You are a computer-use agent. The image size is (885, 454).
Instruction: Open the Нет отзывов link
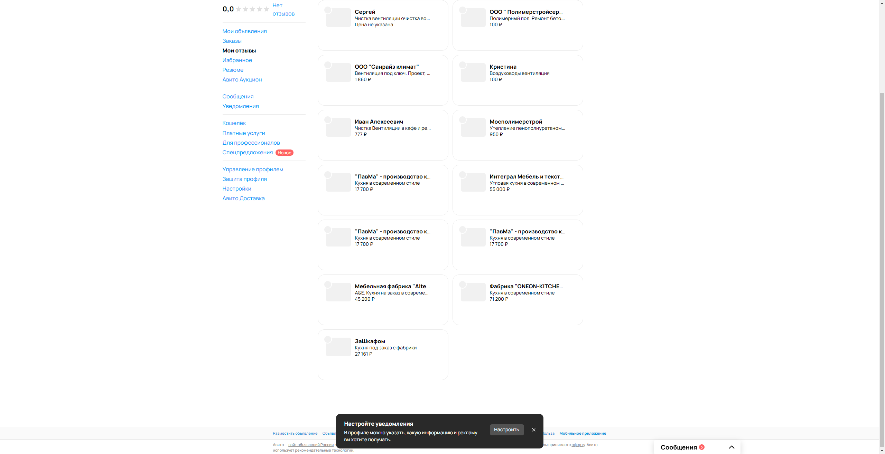click(x=283, y=9)
